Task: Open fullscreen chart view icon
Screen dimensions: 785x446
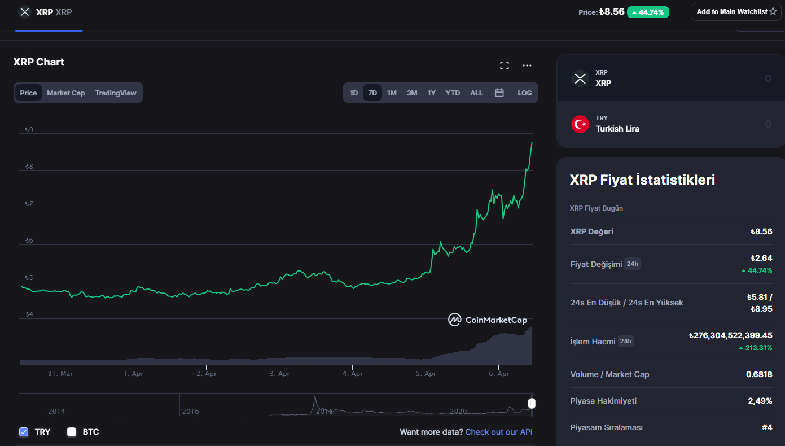Action: pyautogui.click(x=505, y=65)
